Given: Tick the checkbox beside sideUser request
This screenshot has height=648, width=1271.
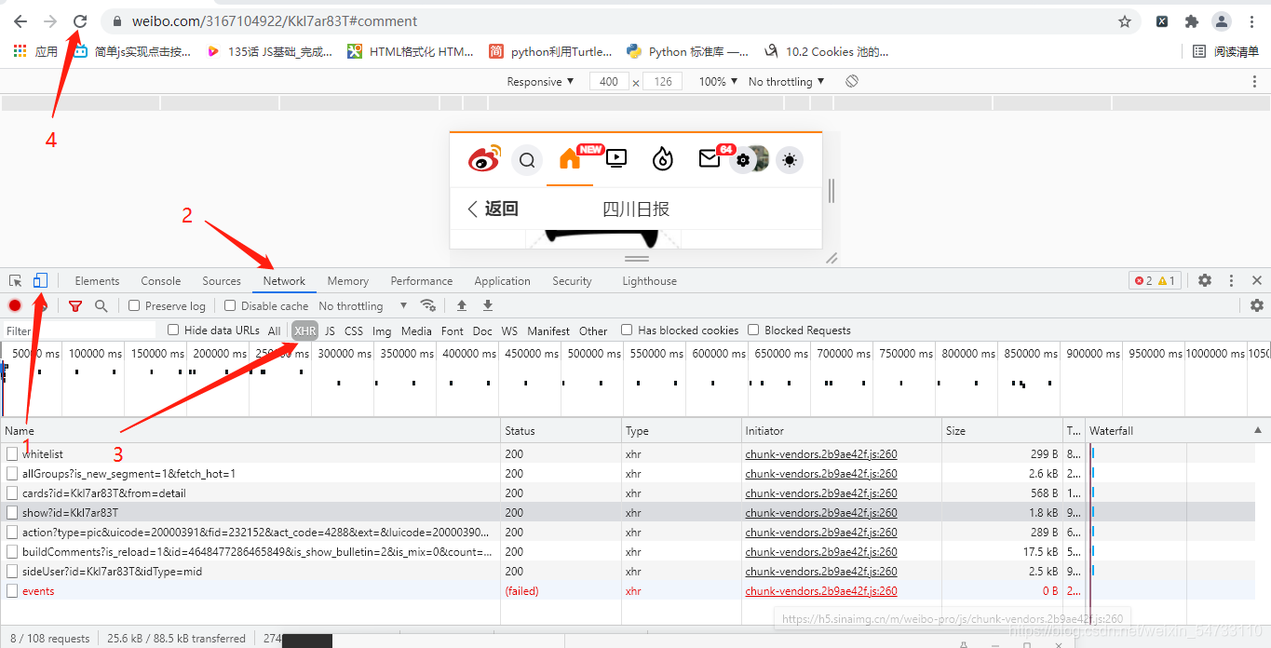Looking at the screenshot, I should 12,572.
